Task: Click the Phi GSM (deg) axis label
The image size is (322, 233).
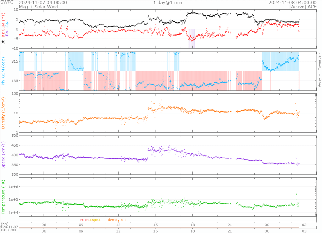Action: point(3,71)
